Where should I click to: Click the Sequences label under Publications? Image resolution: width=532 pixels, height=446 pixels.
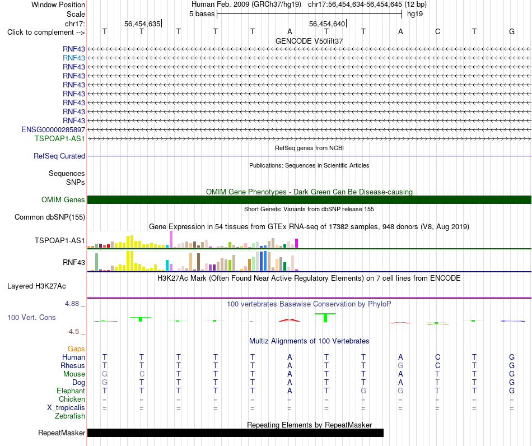pyautogui.click(x=67, y=174)
